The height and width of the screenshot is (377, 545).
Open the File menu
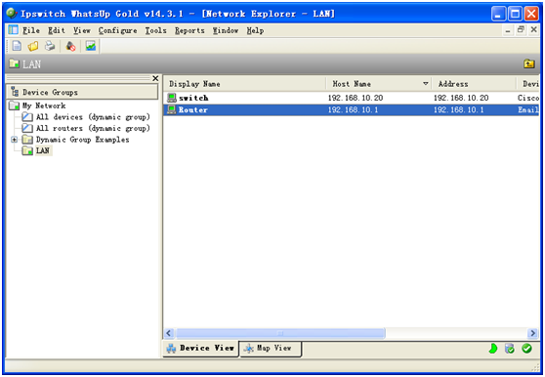click(31, 30)
